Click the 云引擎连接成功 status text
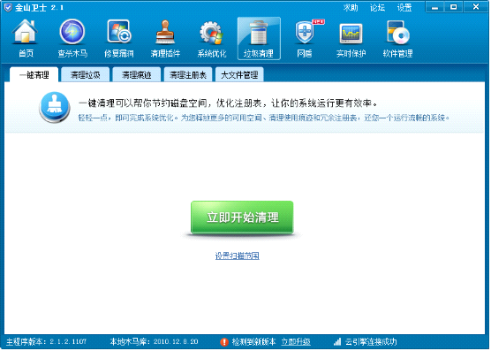The image size is (491, 351). (371, 341)
